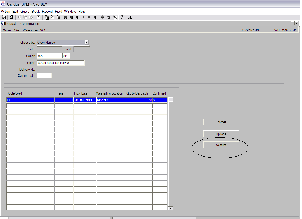Click the Order number input field
Viewport: 302px width, 219px height.
[x=61, y=63]
